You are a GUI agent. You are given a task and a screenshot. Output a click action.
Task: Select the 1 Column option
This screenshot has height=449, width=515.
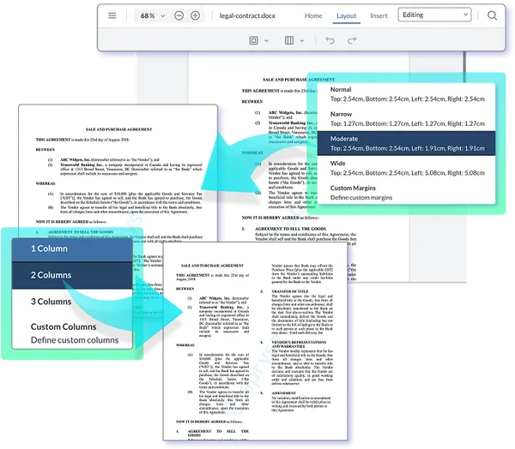pos(72,249)
